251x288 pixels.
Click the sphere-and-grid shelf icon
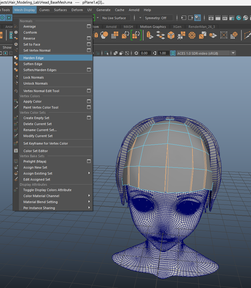234,35
